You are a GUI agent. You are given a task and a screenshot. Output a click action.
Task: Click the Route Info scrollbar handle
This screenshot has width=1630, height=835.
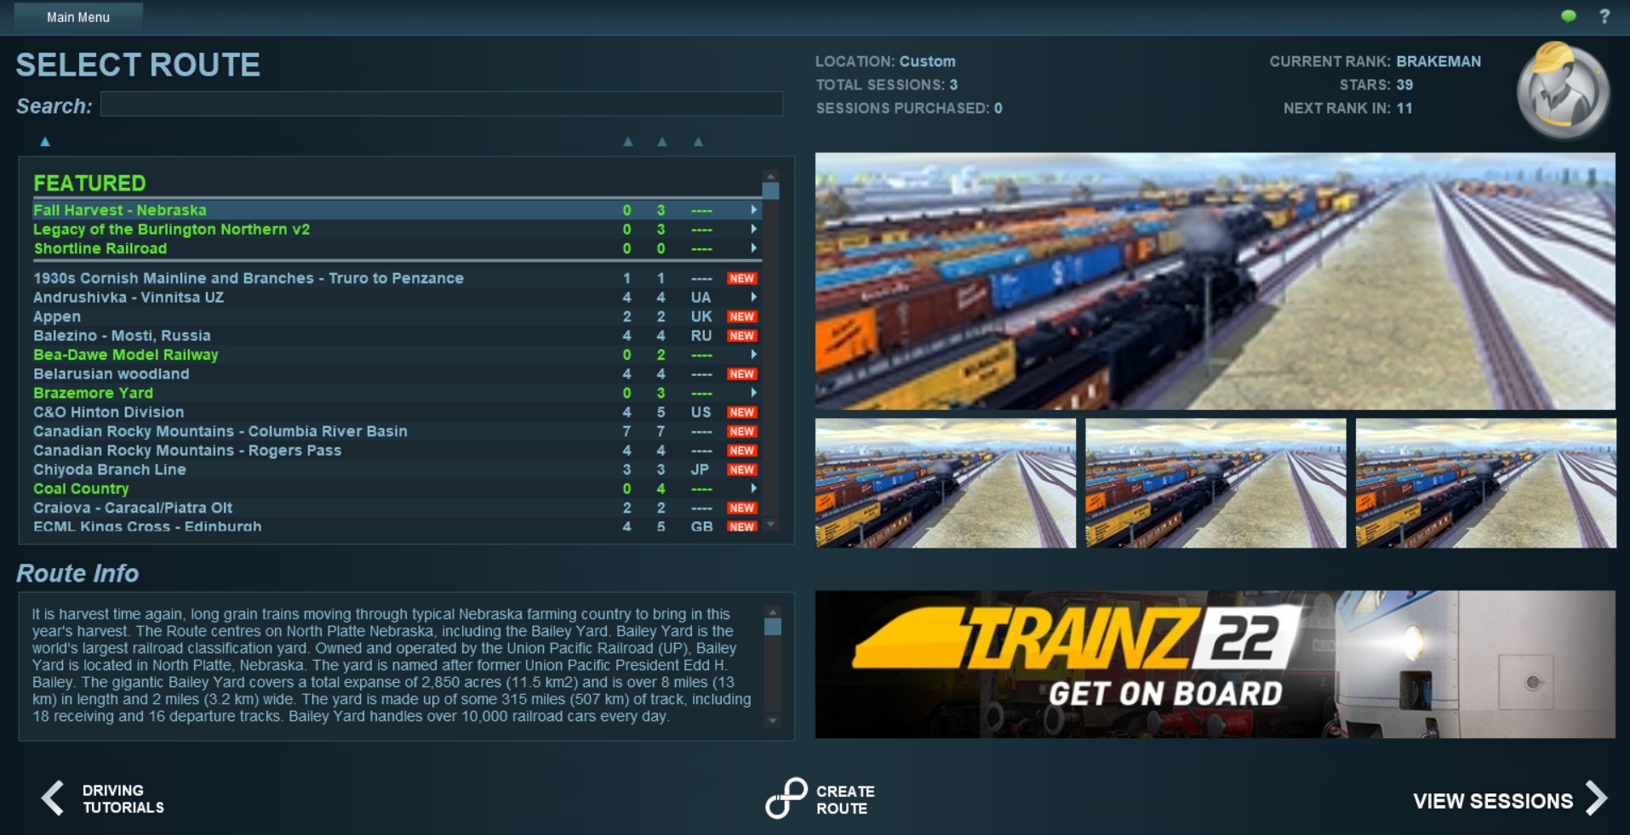[773, 627]
